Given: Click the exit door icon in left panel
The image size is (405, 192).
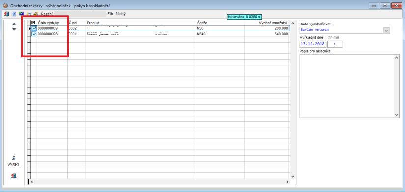Looking at the screenshot, I should click(14, 176).
